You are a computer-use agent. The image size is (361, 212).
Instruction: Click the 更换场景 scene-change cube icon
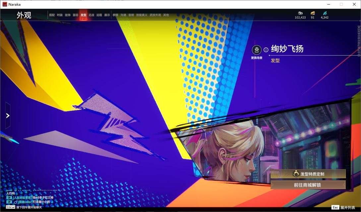257,50
